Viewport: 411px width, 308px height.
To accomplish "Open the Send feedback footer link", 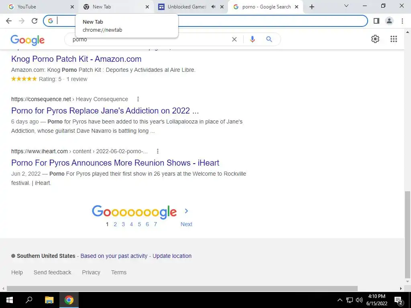I will pos(53,272).
